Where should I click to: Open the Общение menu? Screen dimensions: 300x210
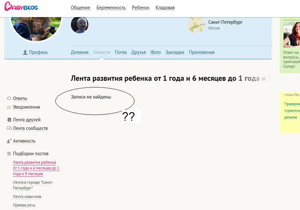[x=80, y=8]
